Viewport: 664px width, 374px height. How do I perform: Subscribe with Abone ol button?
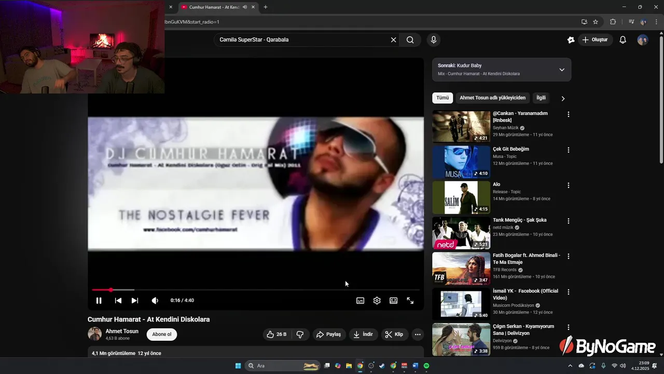162,335
